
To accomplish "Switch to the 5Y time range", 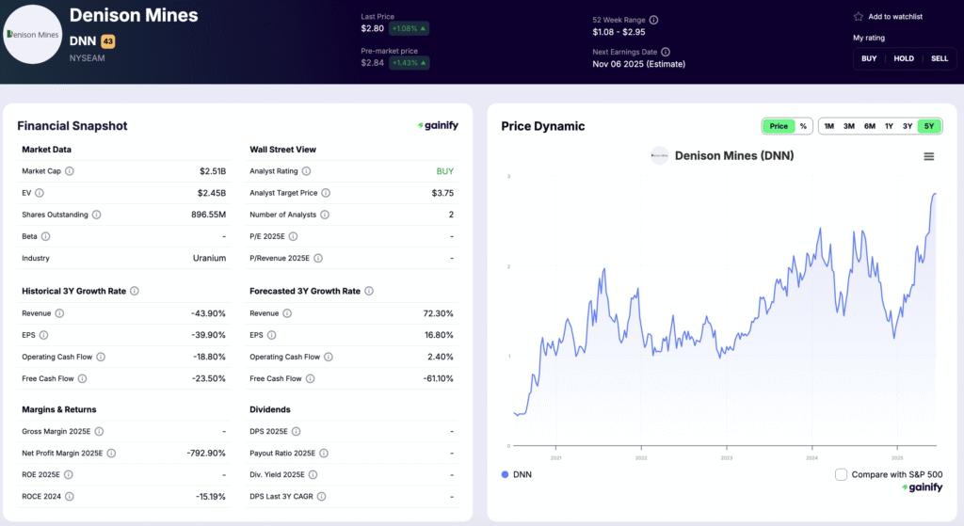I will [x=929, y=126].
